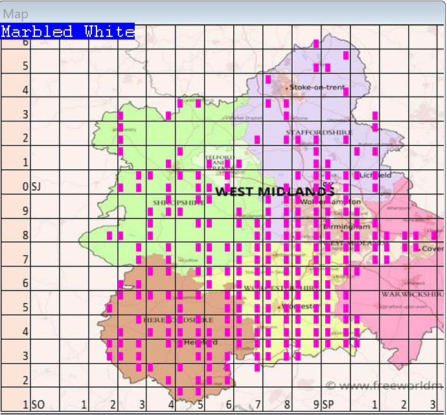
Task: Select the pink marker right of Lichfield
Action: [375, 176]
